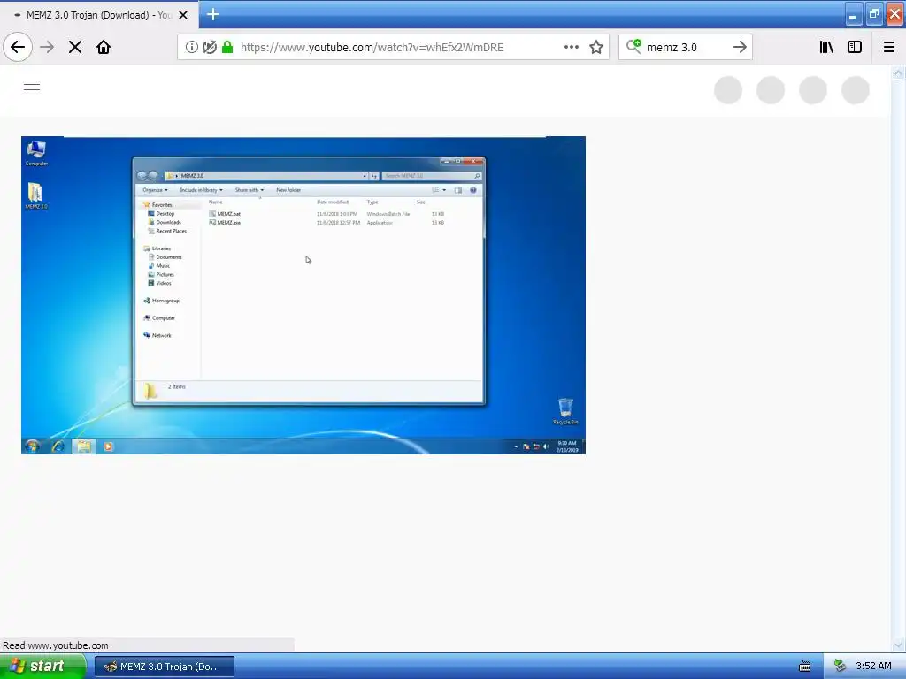
Task: Open the browser home page
Action: click(104, 48)
